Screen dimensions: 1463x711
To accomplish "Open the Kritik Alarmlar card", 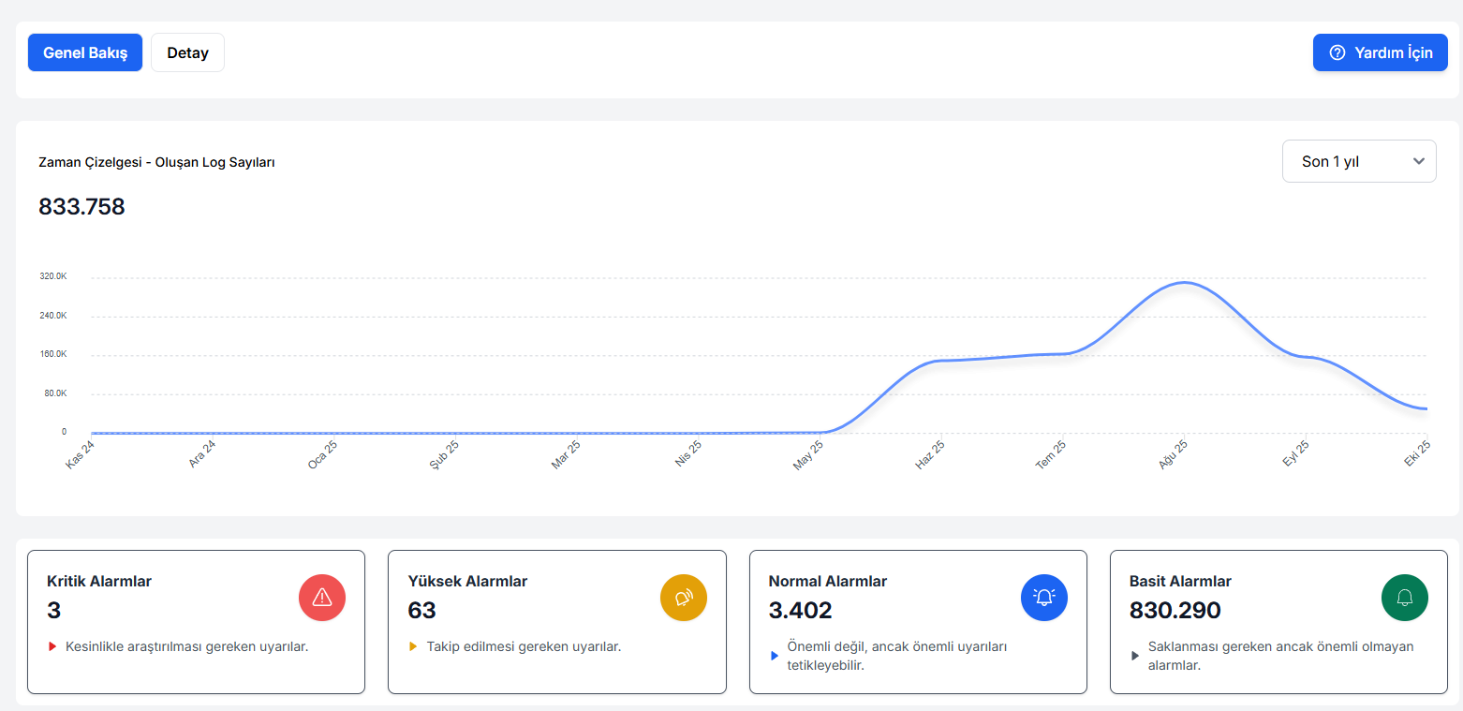I will [196, 622].
